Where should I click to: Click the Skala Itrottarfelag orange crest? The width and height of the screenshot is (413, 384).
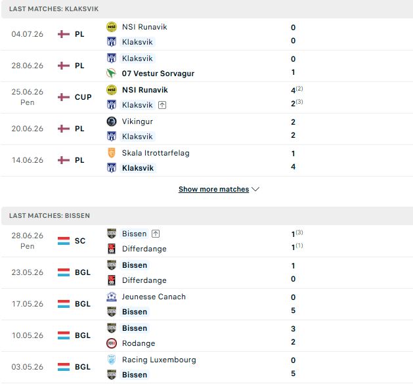coord(112,153)
